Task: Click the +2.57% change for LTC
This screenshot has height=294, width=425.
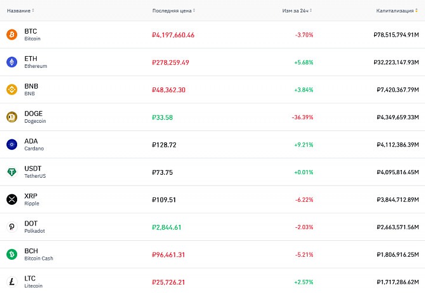Action: [x=303, y=282]
